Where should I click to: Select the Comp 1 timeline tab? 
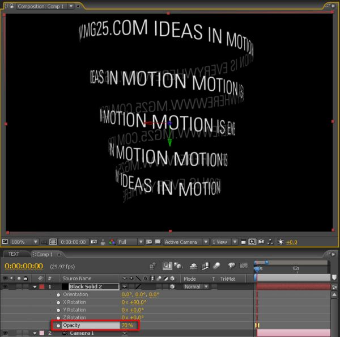[44, 254]
